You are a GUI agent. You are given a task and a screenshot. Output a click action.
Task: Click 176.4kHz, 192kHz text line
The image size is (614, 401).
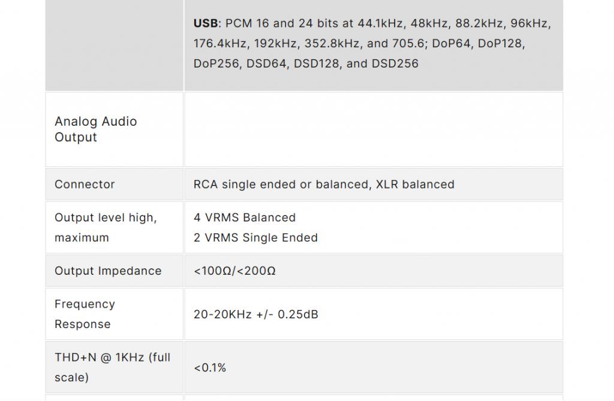[x=359, y=44]
